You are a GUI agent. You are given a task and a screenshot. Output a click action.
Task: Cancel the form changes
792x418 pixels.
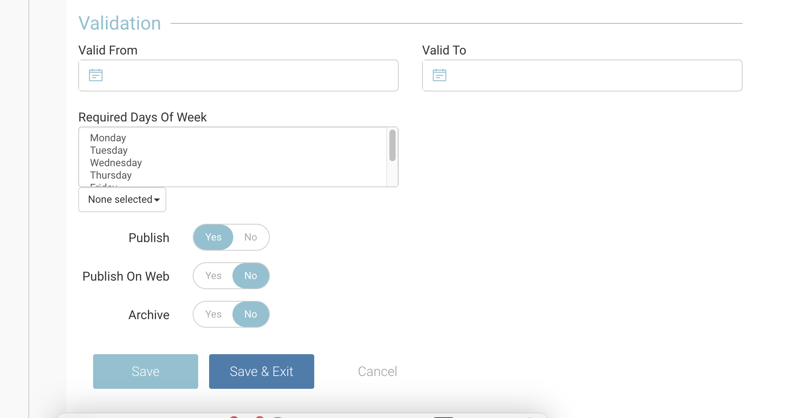coord(377,372)
